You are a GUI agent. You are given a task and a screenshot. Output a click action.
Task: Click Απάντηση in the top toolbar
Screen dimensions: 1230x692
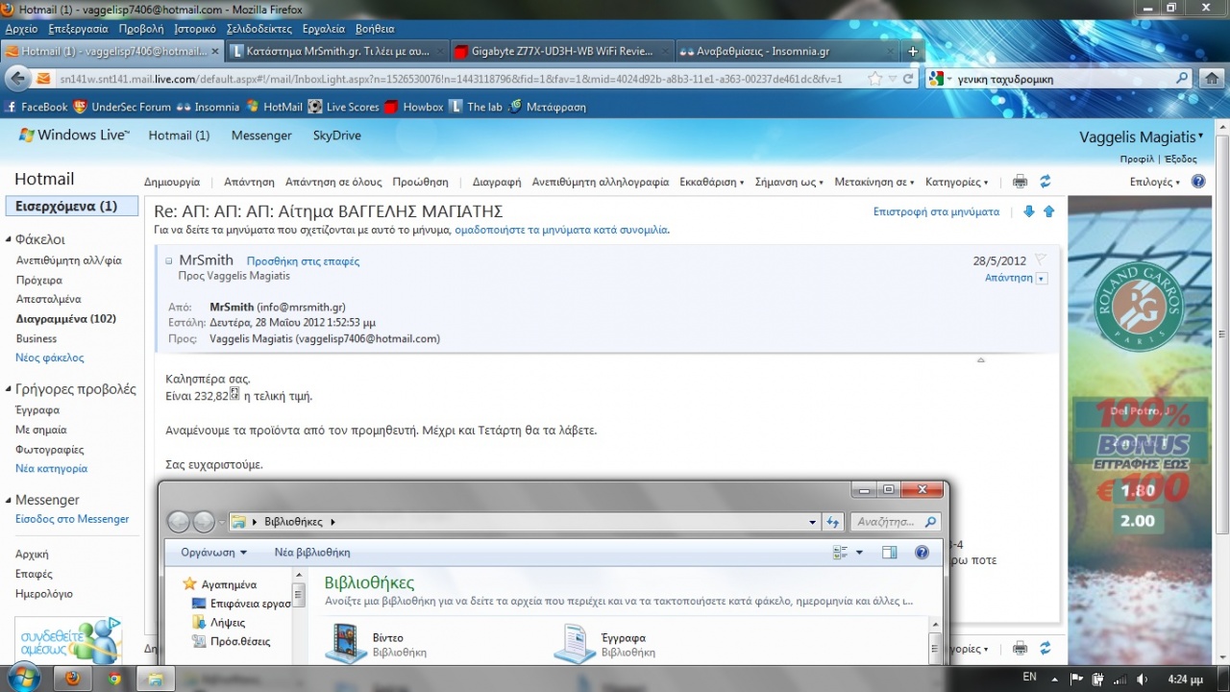(x=249, y=182)
